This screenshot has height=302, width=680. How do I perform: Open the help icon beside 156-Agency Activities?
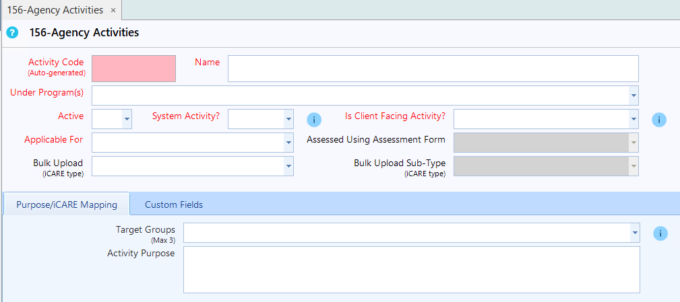[x=13, y=32]
